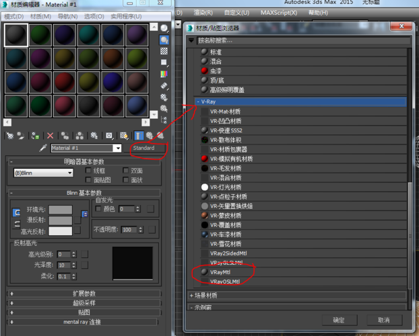Click material ID channel icon

pos(109,136)
